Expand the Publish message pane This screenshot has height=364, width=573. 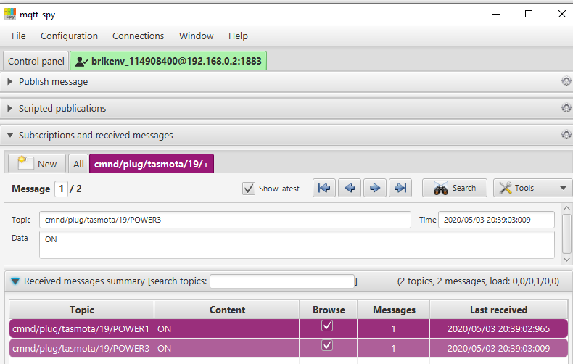point(10,81)
